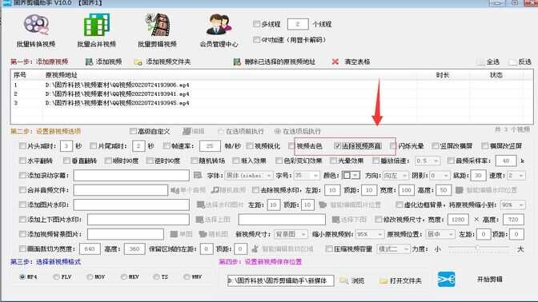Open 字号 font size dropdown
This screenshot has width=538, height=302.
click(307, 175)
